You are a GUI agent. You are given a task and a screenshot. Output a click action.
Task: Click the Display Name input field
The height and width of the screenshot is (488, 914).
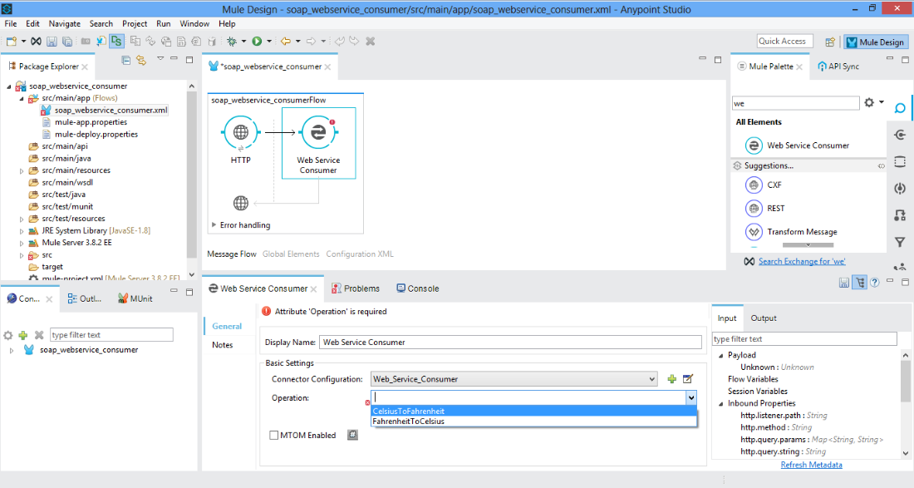coord(510,343)
